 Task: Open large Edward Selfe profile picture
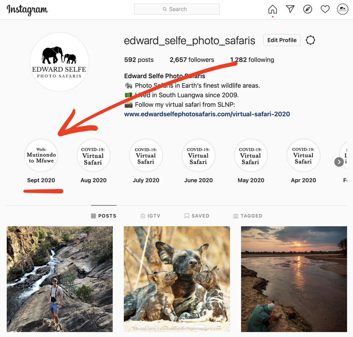[x=59, y=62]
